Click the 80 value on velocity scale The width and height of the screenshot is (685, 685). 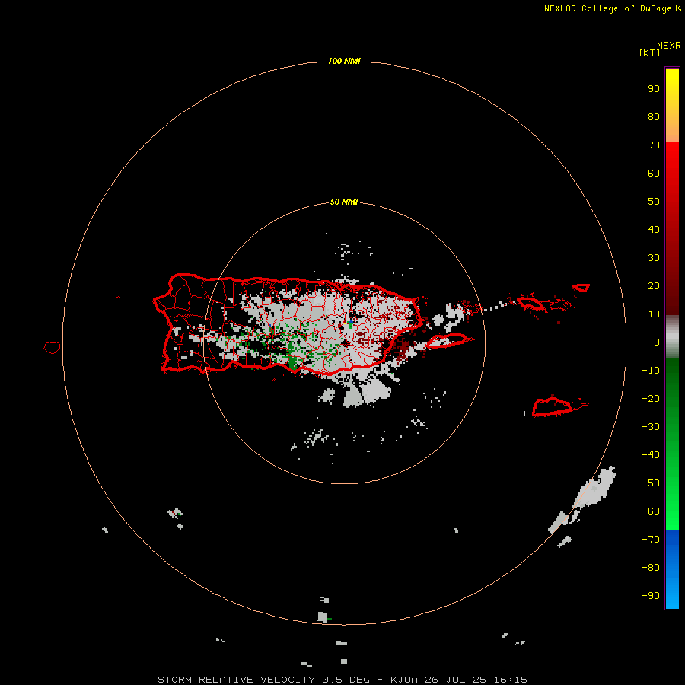[x=654, y=117]
